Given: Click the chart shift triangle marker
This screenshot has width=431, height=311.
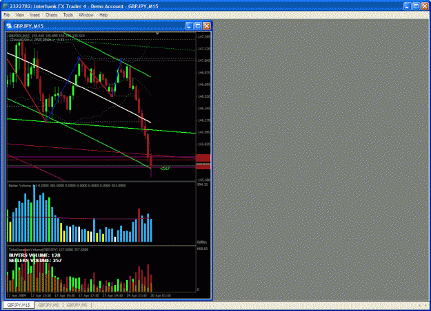Looking at the screenshot, I should (x=157, y=34).
